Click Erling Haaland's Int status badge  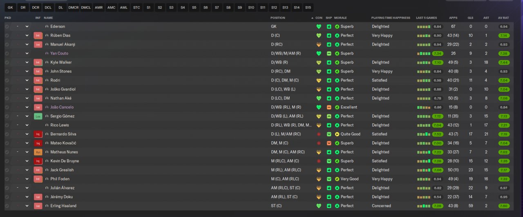38,206
